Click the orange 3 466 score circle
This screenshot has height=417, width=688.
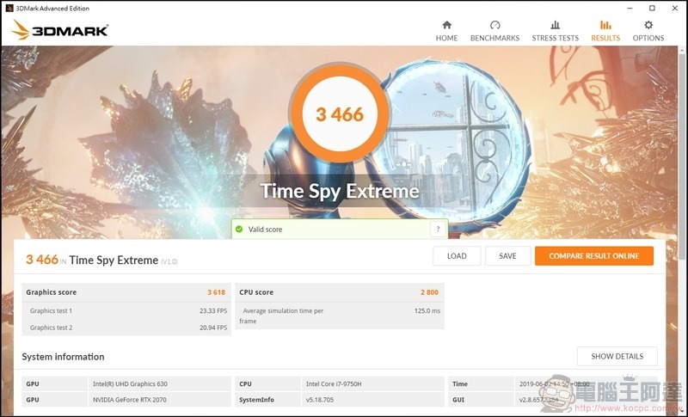click(340, 114)
